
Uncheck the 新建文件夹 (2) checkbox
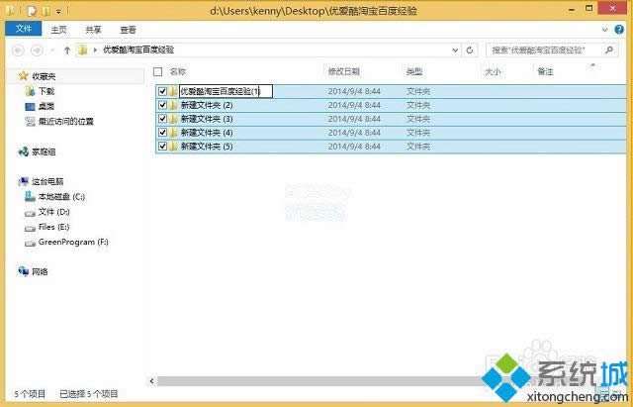(x=162, y=105)
